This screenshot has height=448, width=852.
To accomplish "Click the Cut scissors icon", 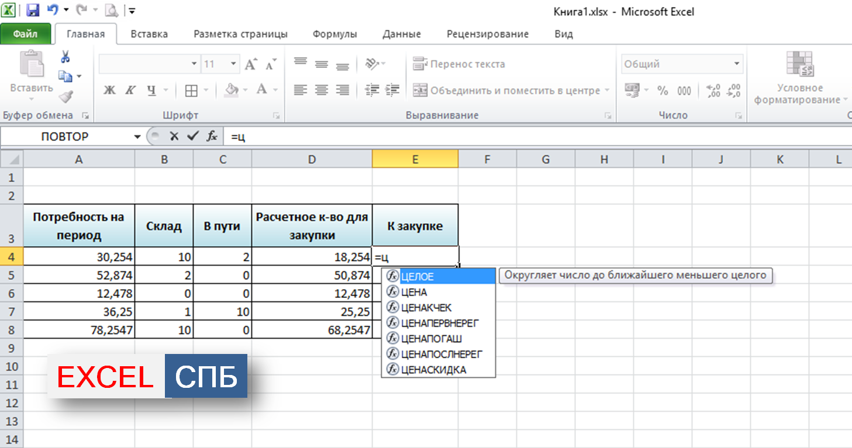I will (65, 57).
